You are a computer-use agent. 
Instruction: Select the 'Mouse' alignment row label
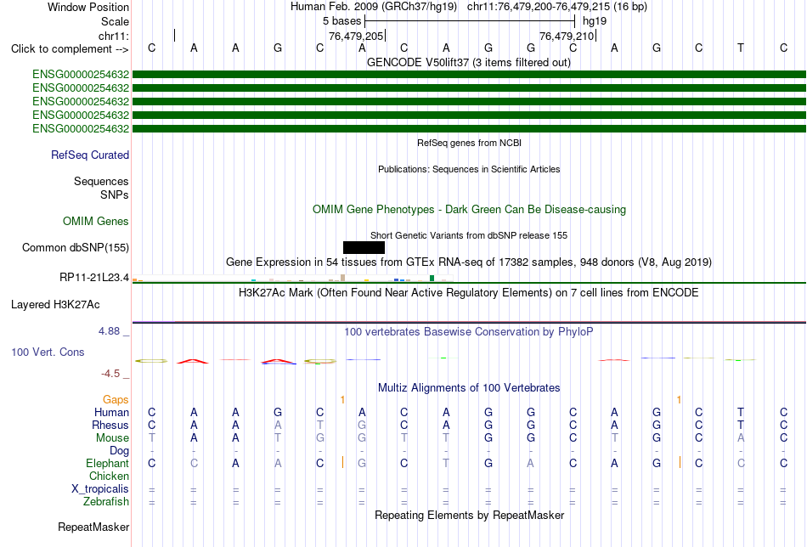(x=112, y=438)
